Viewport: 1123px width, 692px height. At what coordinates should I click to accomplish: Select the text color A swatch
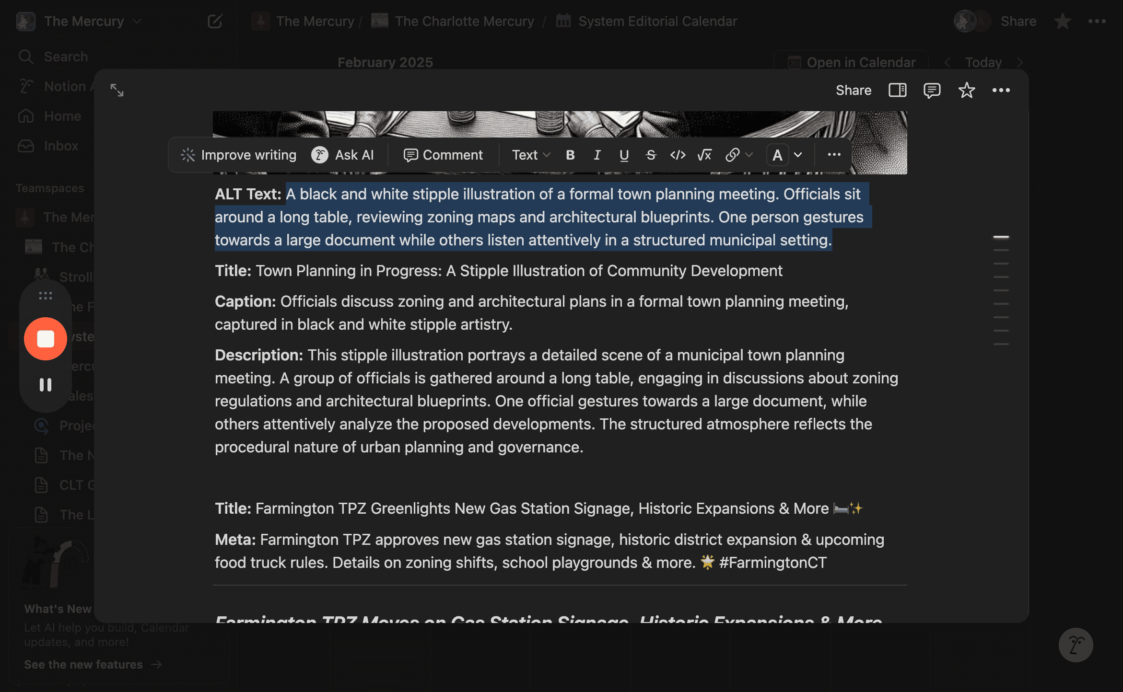(777, 155)
